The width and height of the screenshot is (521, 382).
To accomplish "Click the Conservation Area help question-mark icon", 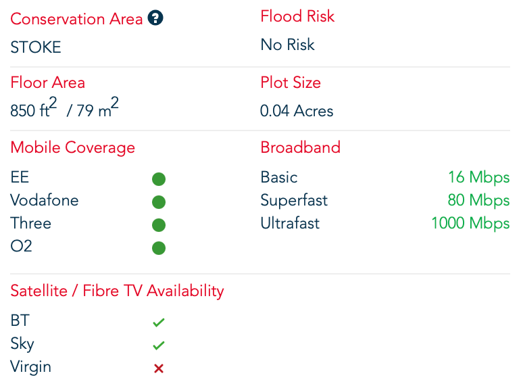I will click(x=155, y=18).
